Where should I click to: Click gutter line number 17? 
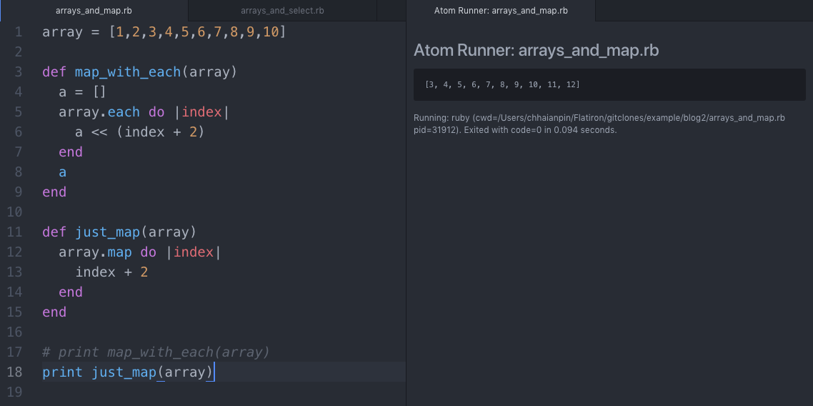[15, 352]
